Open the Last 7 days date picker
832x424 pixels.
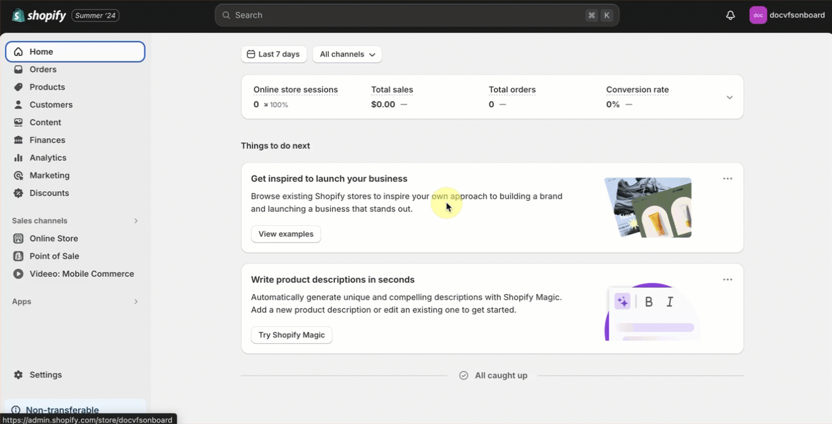click(273, 54)
